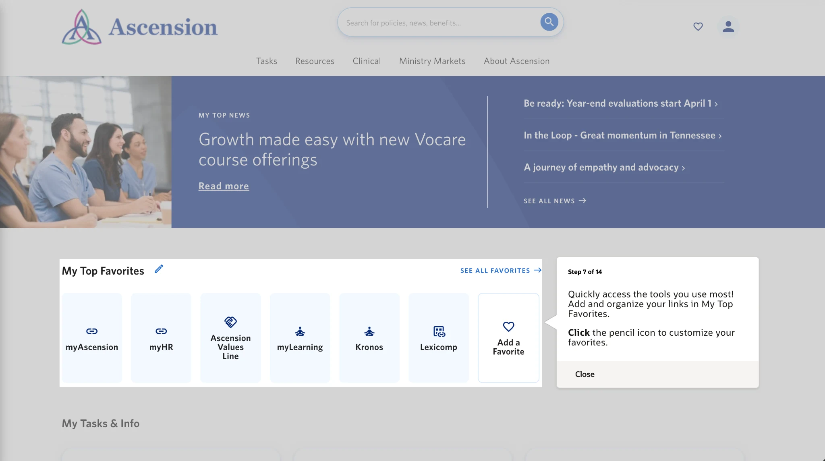Screen dimensions: 825x461
Task: Click the blue search magnifier button
Action: pyautogui.click(x=549, y=22)
